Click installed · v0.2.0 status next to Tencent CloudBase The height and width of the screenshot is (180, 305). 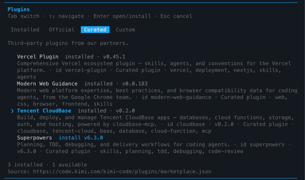[x=106, y=110]
